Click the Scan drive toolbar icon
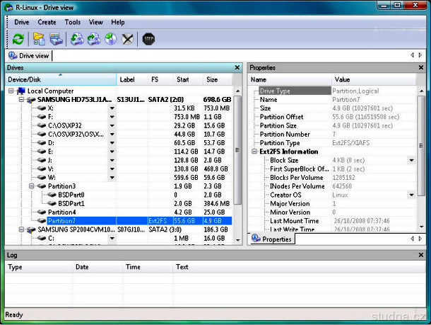Screen dimensions: 431x325 (x=56, y=39)
